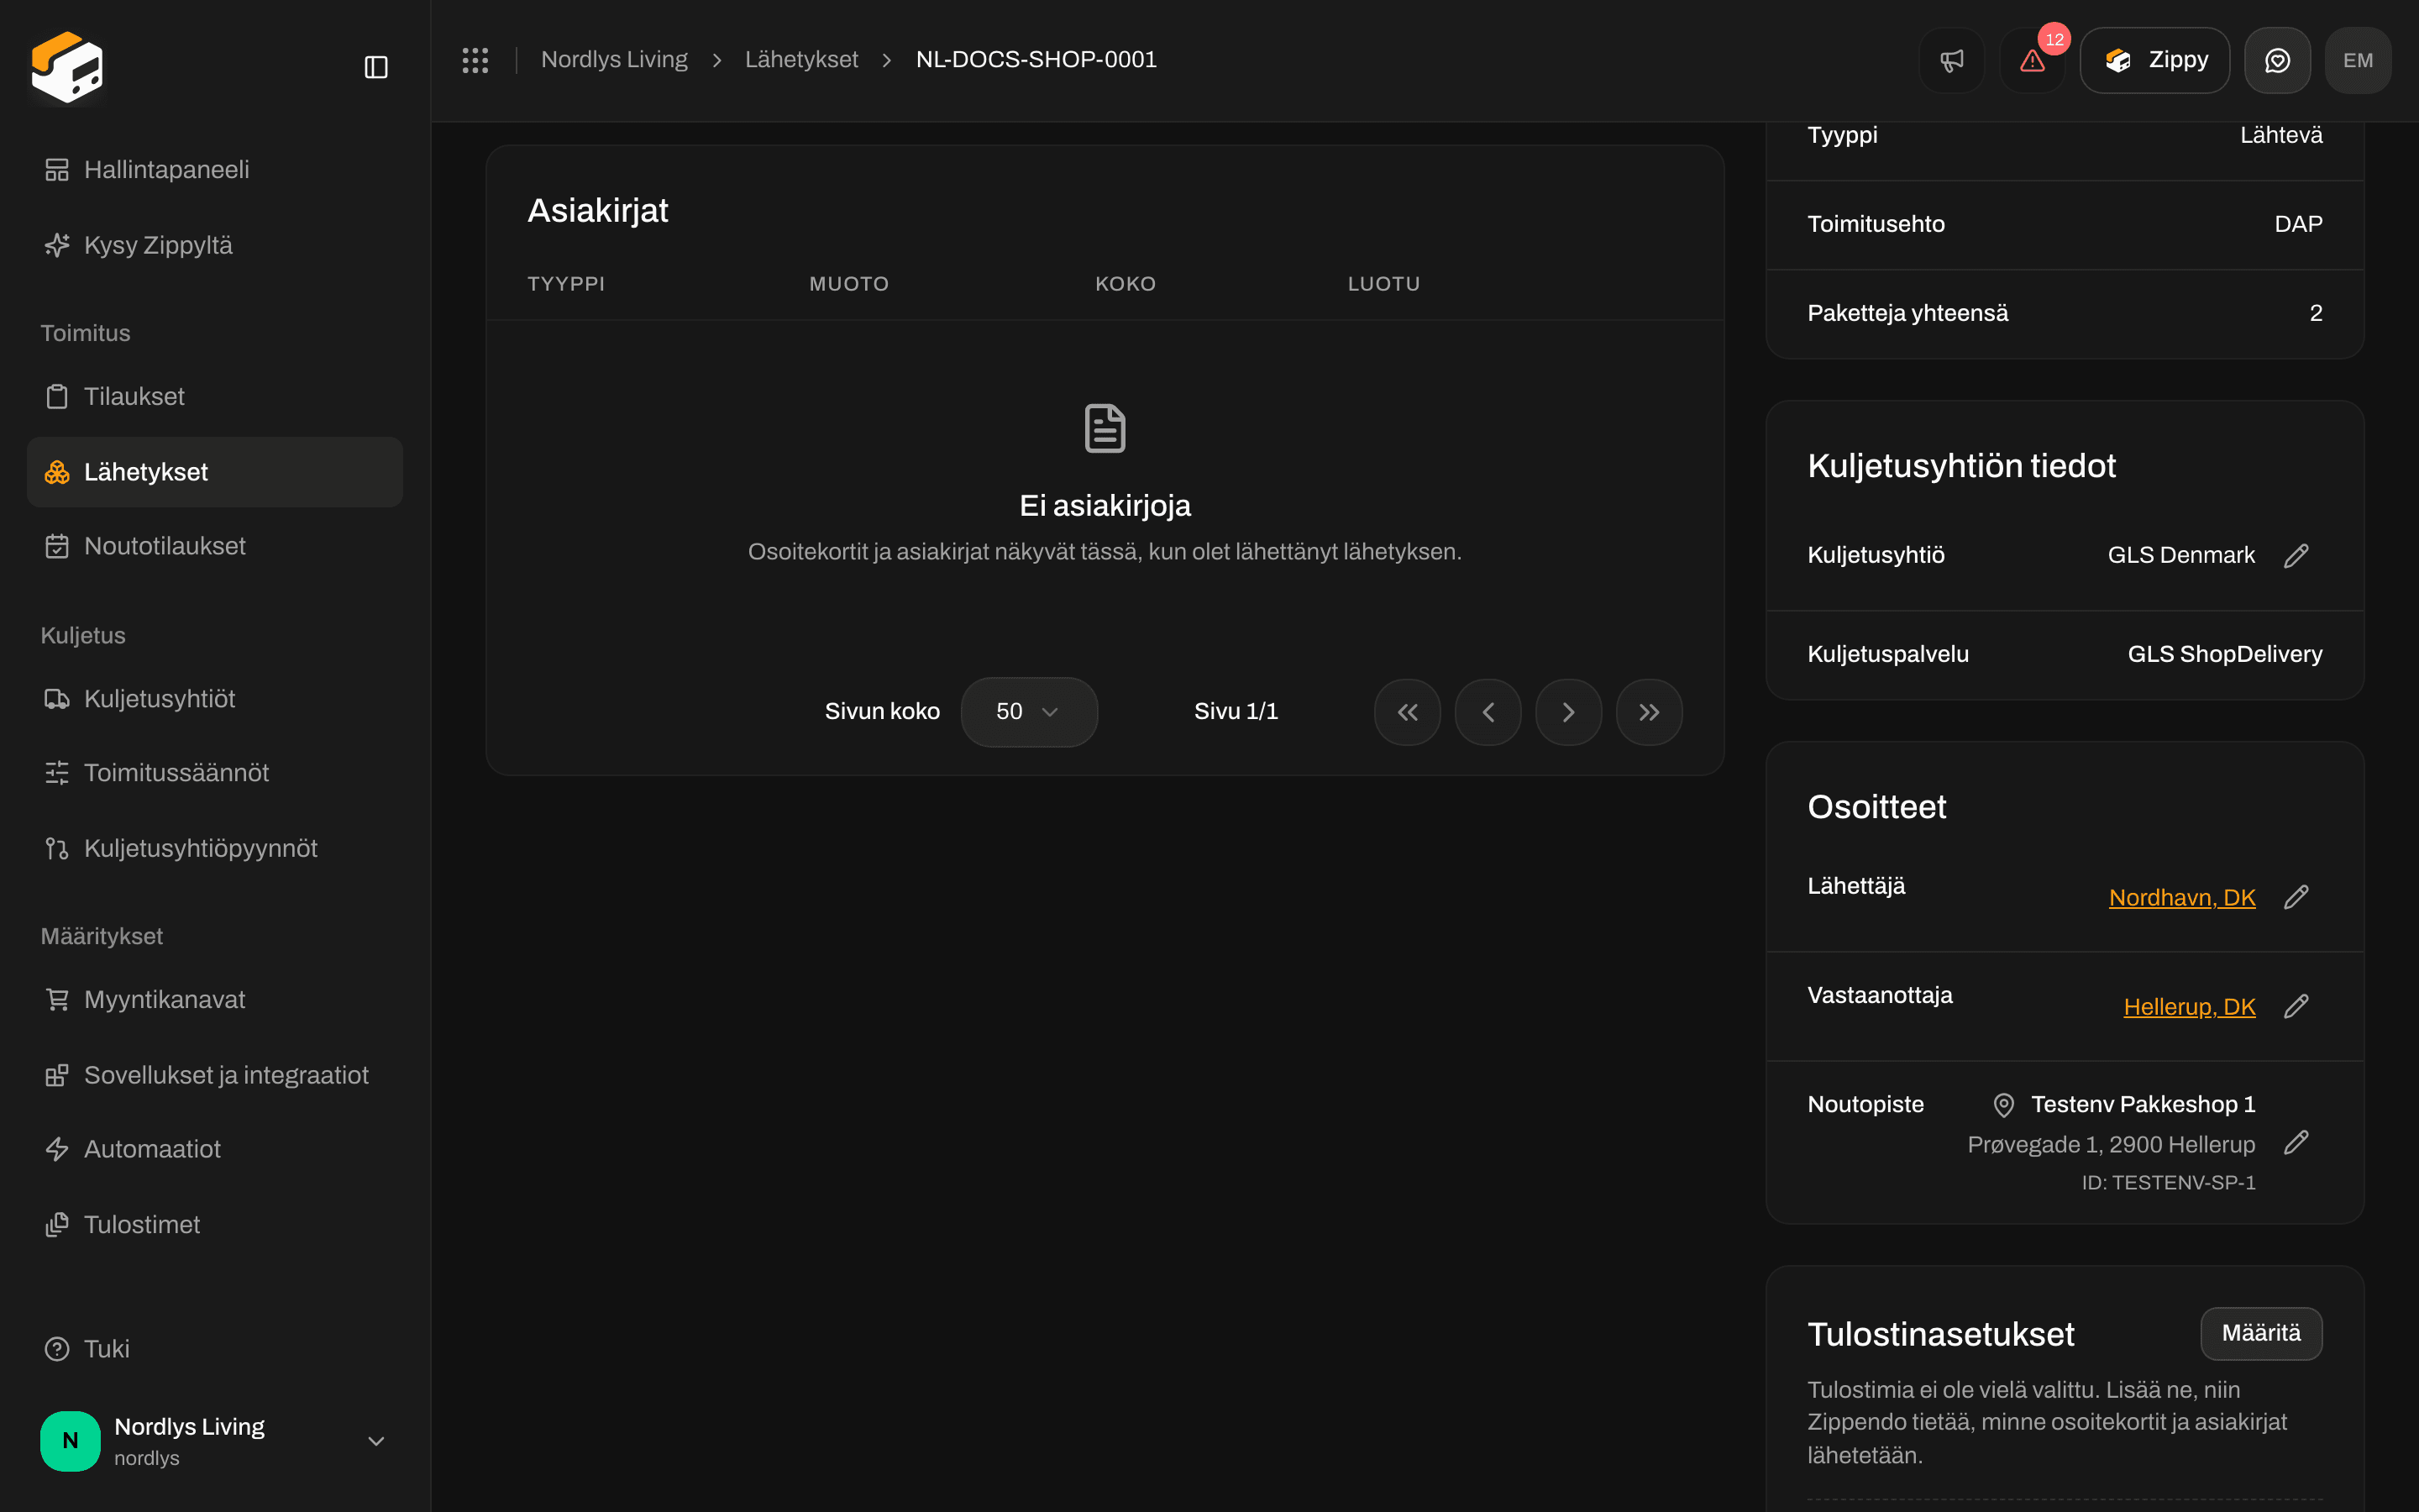2419x1512 pixels.
Task: Go to previous documents page
Action: (x=1488, y=712)
